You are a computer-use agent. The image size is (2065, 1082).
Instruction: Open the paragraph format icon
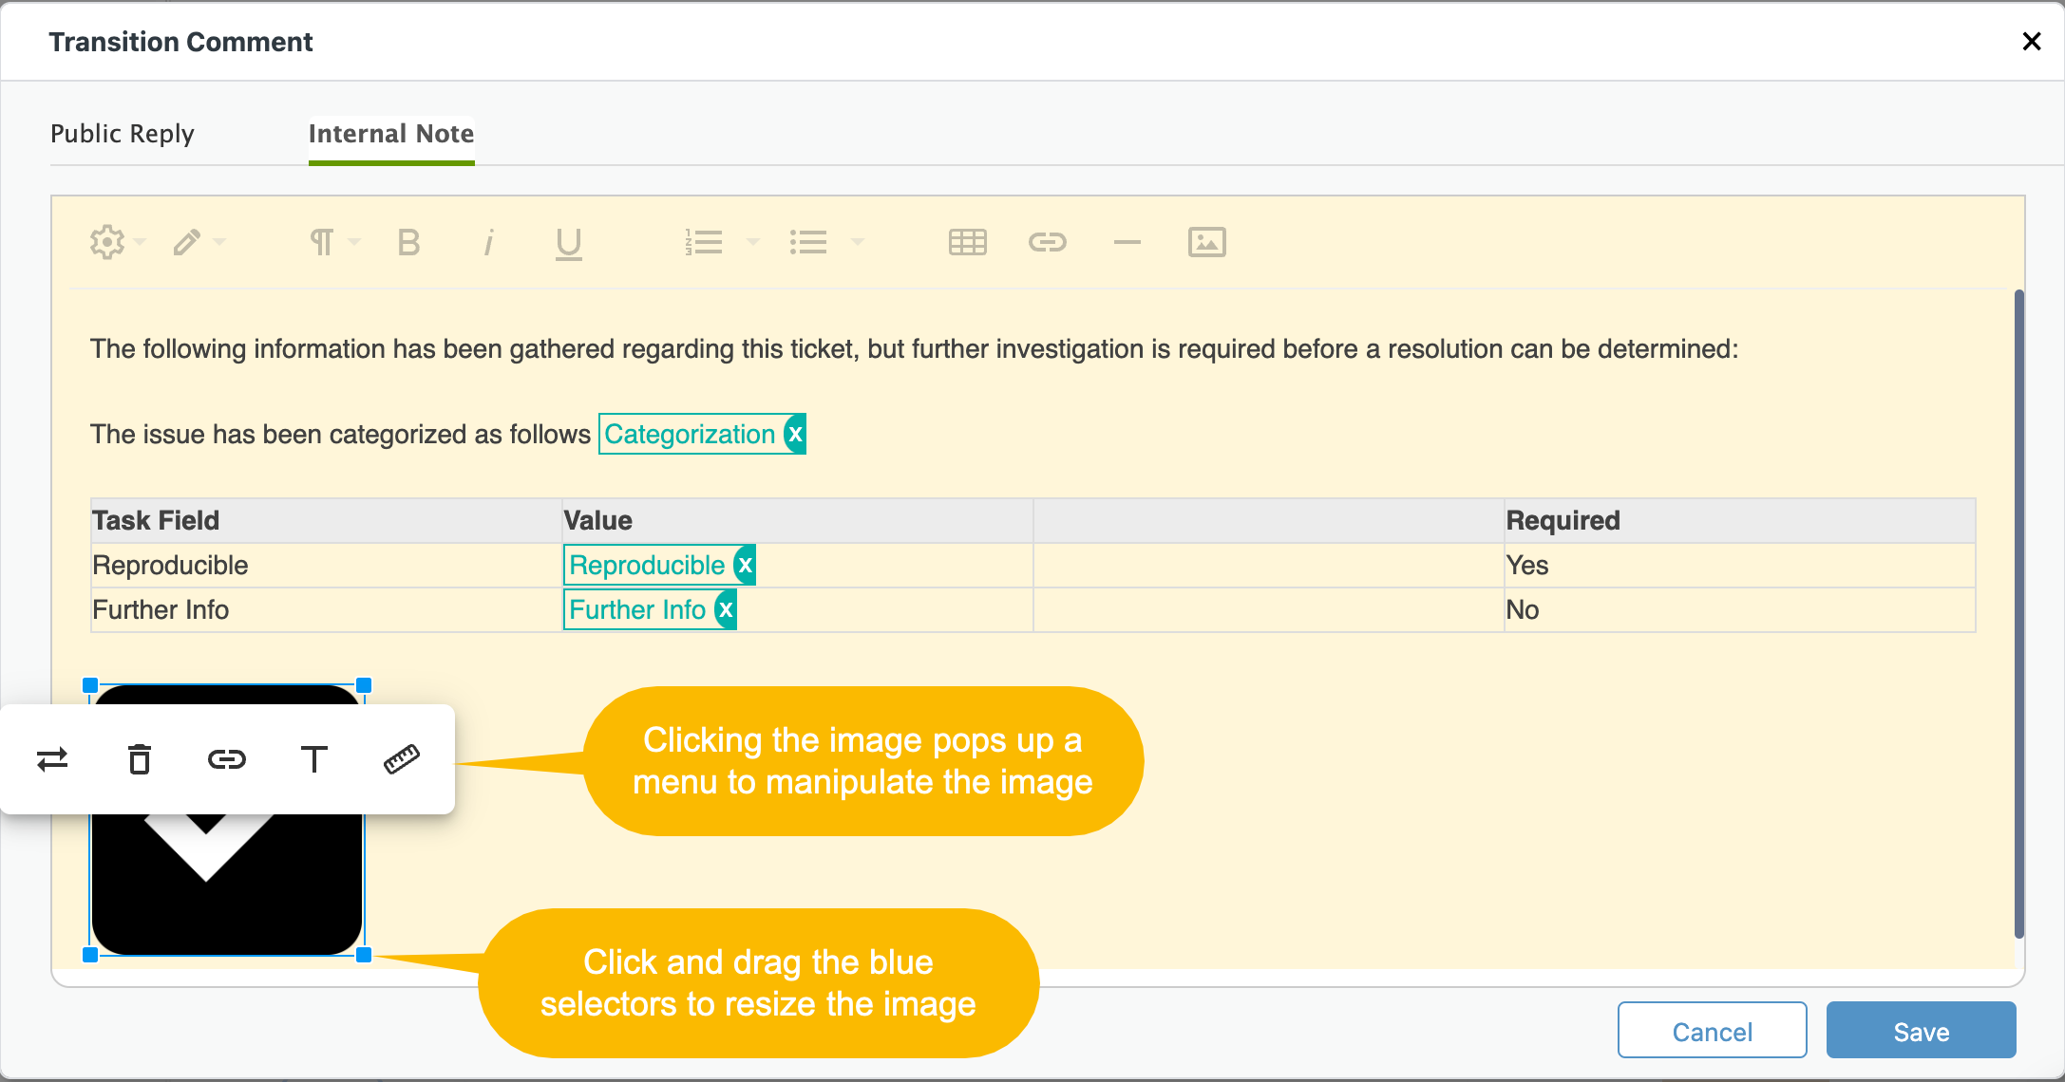322,242
